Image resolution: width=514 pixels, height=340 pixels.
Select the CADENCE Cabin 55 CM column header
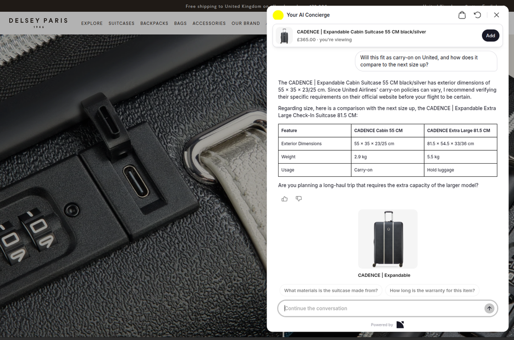[x=388, y=131]
